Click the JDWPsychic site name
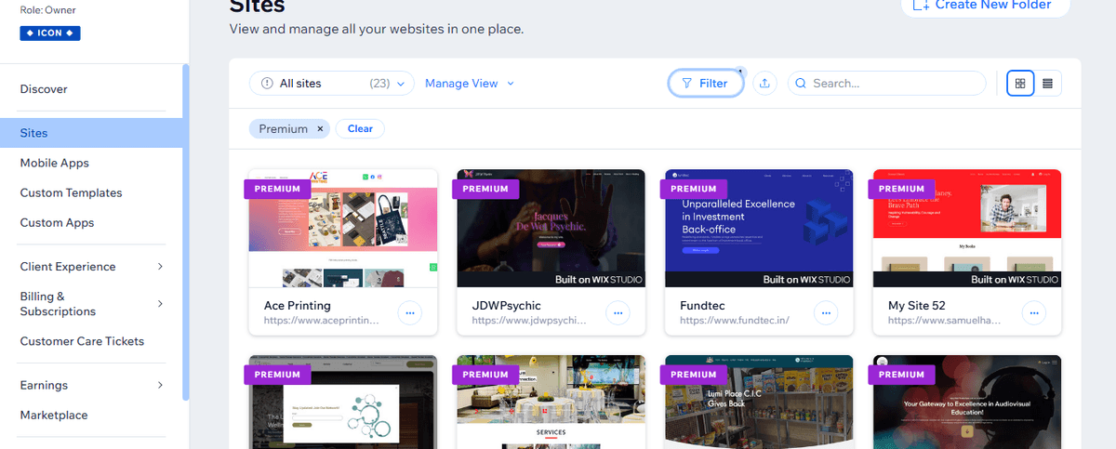The height and width of the screenshot is (449, 1116). [x=506, y=305]
